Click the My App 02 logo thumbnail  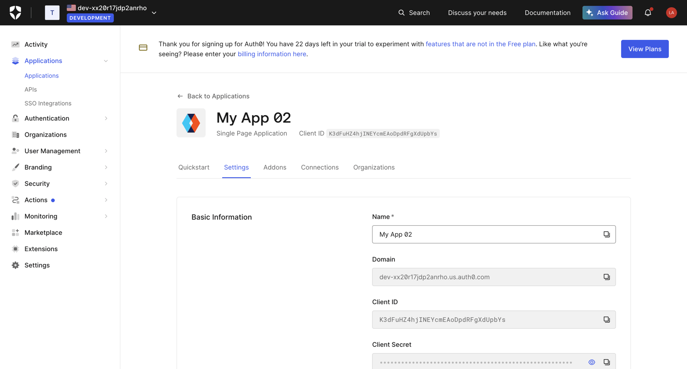[x=191, y=123]
